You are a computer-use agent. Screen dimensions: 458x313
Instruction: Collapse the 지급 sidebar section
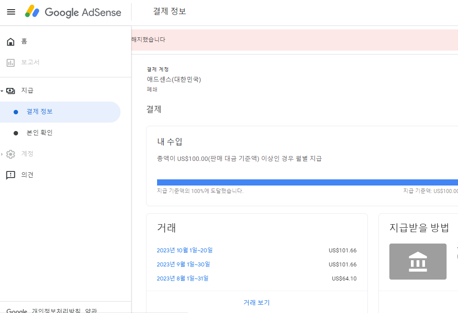(x=3, y=91)
